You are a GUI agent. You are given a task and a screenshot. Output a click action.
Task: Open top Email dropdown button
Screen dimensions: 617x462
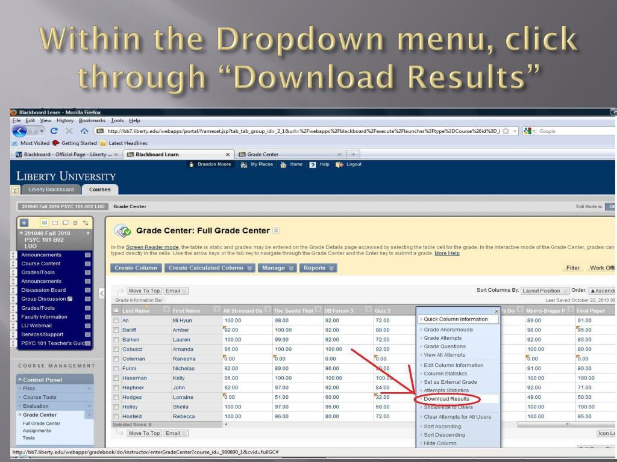pyautogui.click(x=175, y=291)
